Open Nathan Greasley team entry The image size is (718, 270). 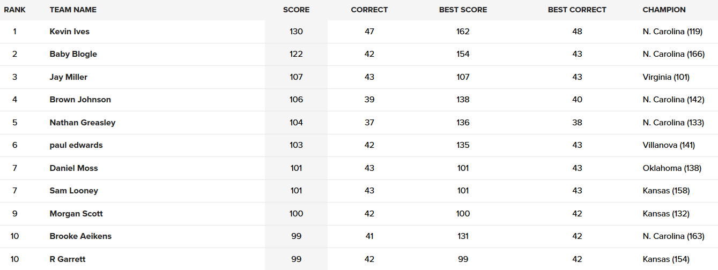[x=83, y=123]
